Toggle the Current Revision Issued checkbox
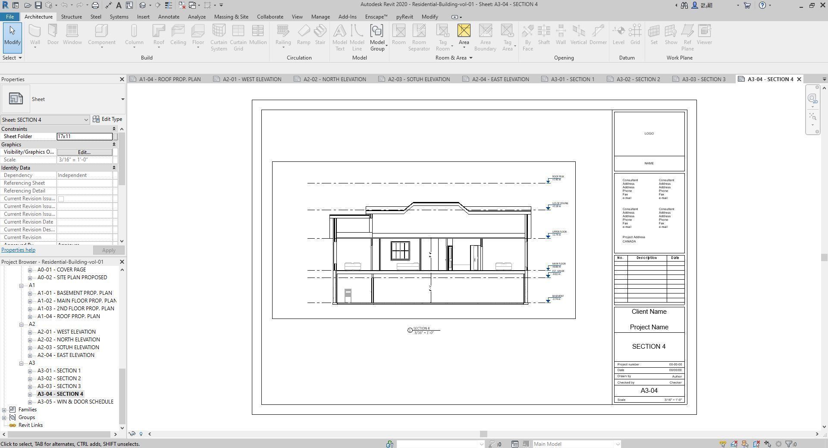 click(61, 199)
